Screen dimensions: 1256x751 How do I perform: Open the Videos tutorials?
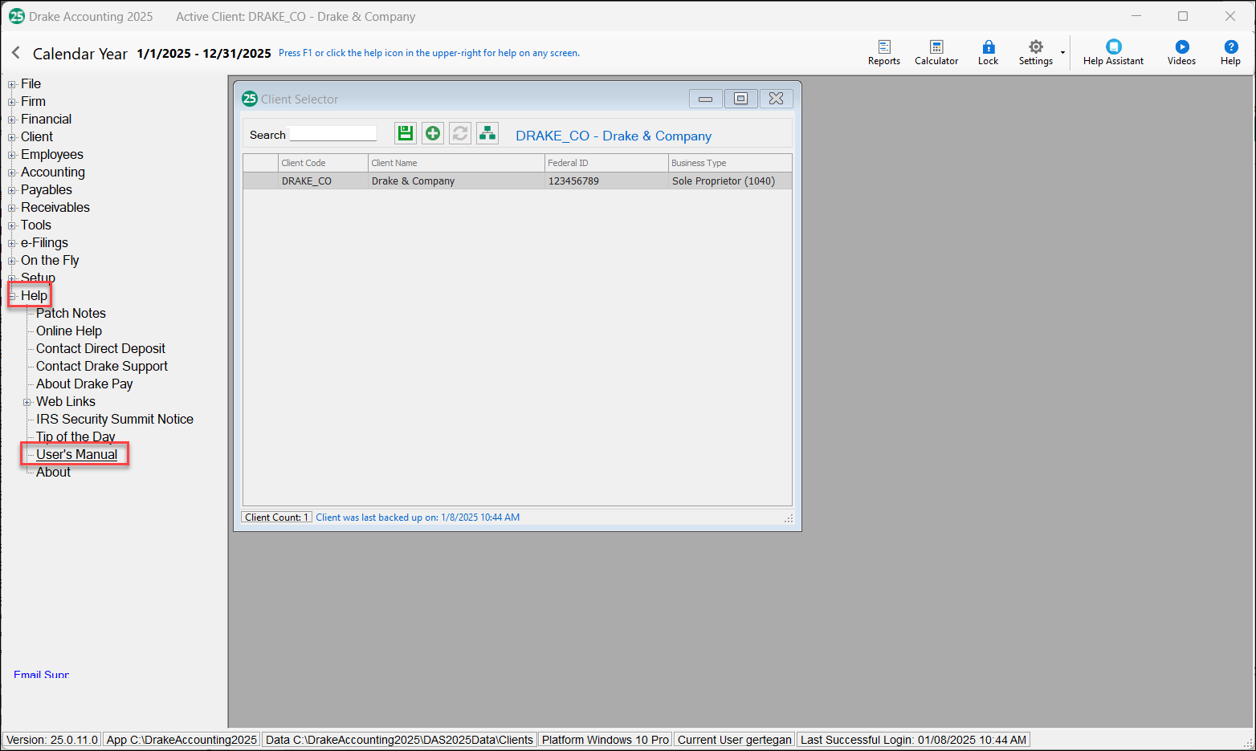tap(1181, 51)
